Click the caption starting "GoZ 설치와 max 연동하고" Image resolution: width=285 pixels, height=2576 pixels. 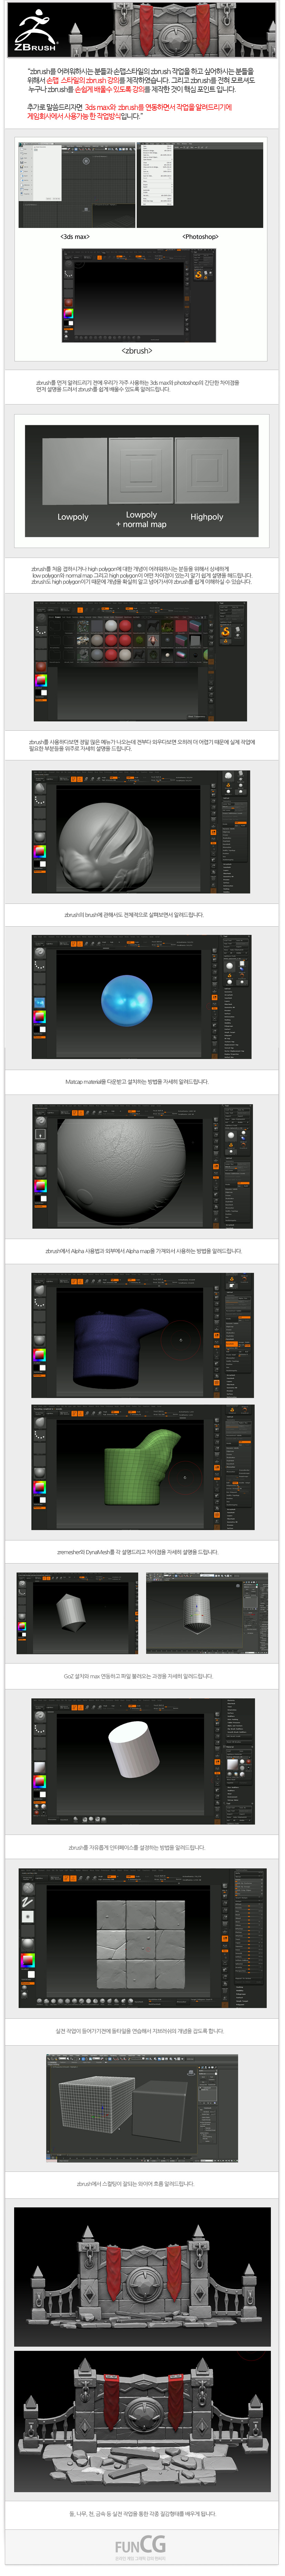(138, 1676)
